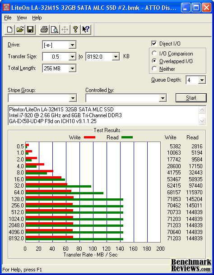Click write value 5382 in results
The width and height of the screenshot is (214, 275).
pos(175,146)
